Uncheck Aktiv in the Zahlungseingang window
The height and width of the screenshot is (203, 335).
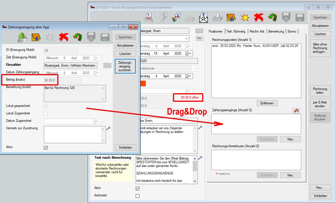pyautogui.click(x=46, y=148)
